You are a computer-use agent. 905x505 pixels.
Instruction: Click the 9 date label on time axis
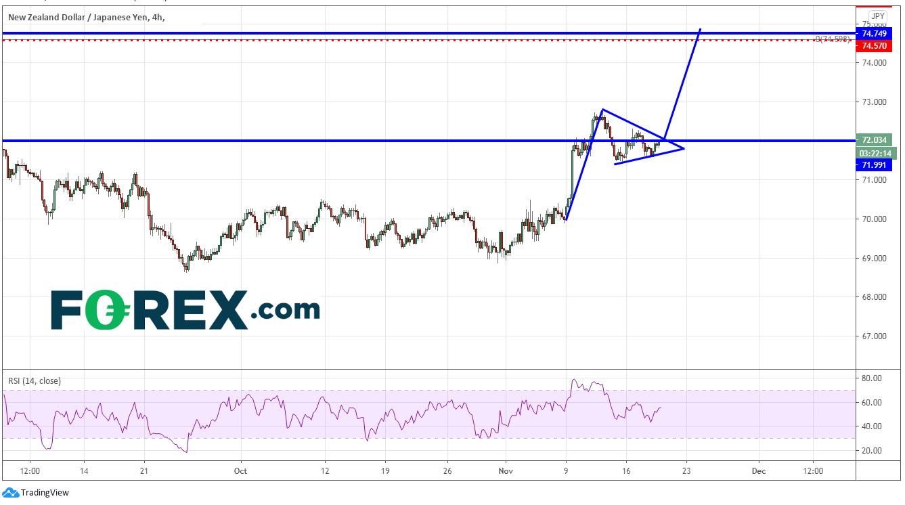[x=566, y=470]
